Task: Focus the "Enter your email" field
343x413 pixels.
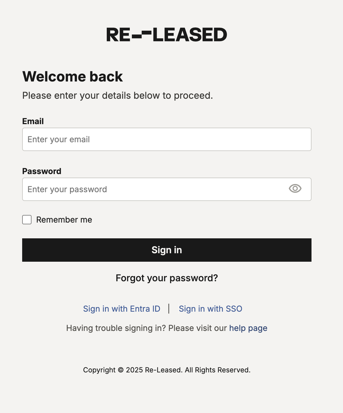Action: pyautogui.click(x=167, y=139)
